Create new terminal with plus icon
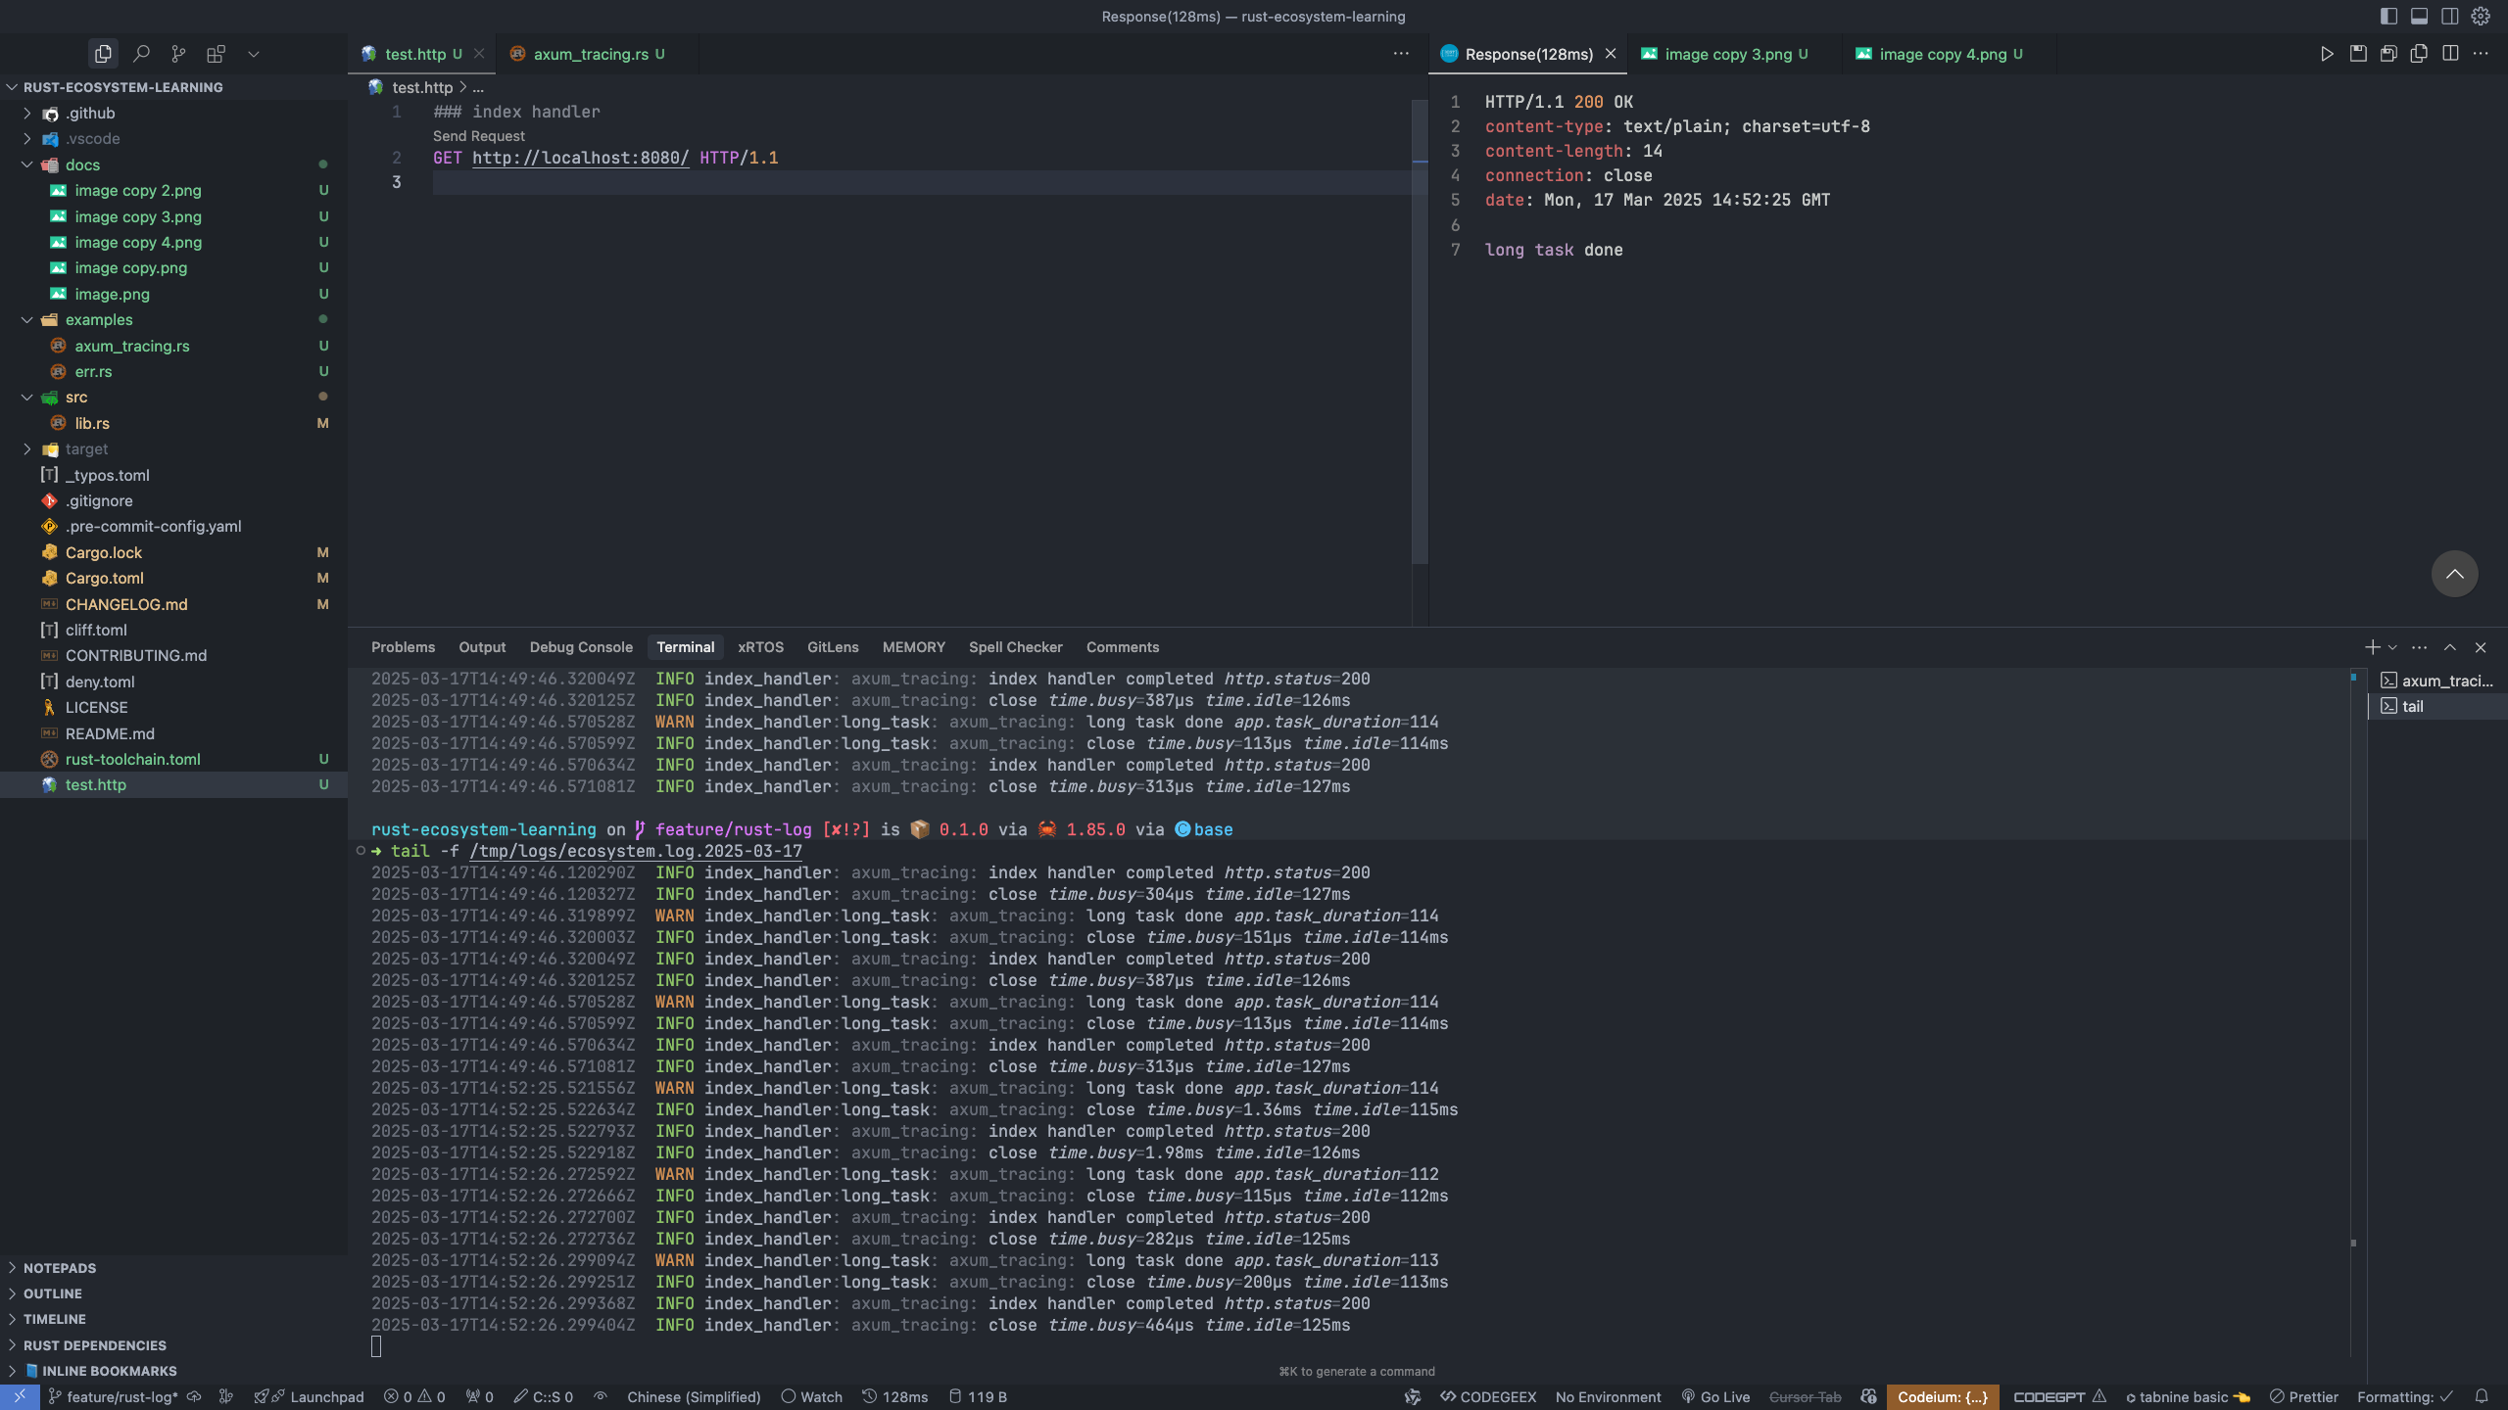This screenshot has height=1410, width=2508. coord(2372,647)
